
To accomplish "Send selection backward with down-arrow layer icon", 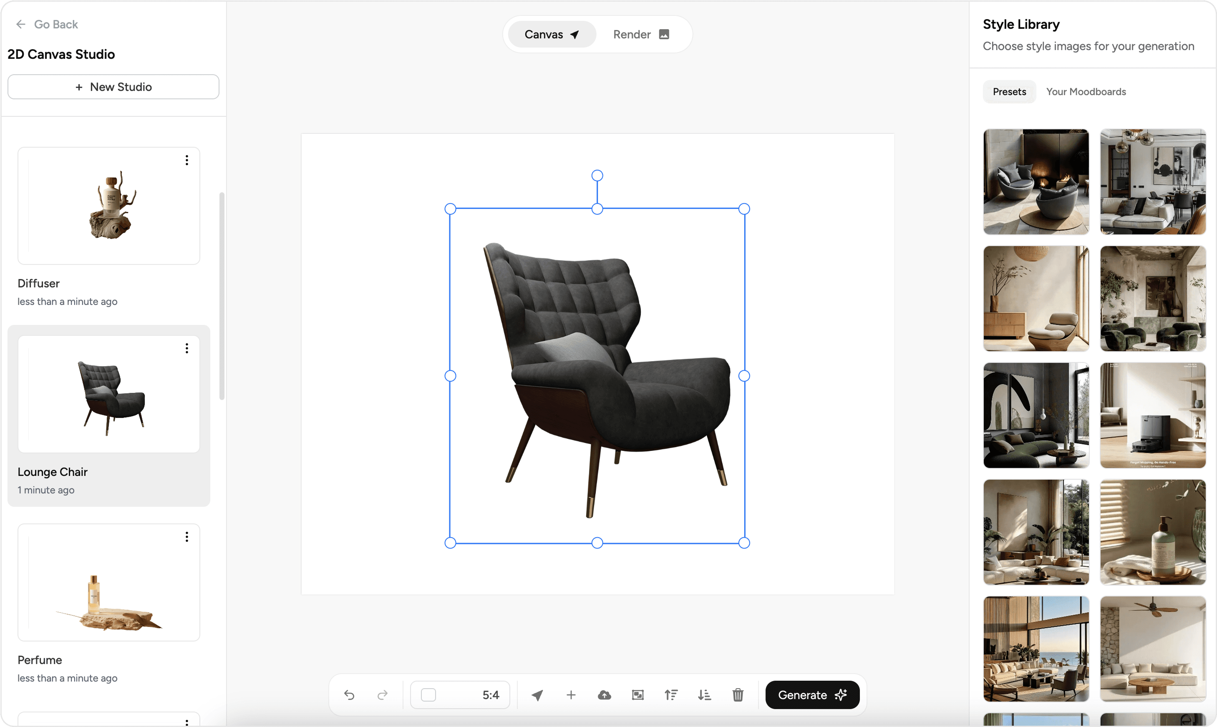I will pos(704,694).
